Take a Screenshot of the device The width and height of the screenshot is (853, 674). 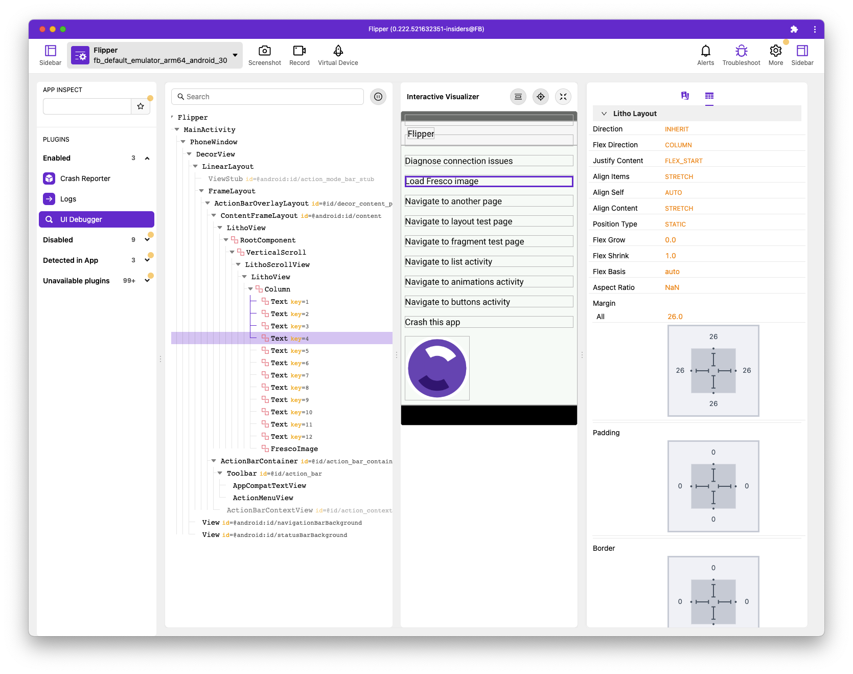point(264,55)
